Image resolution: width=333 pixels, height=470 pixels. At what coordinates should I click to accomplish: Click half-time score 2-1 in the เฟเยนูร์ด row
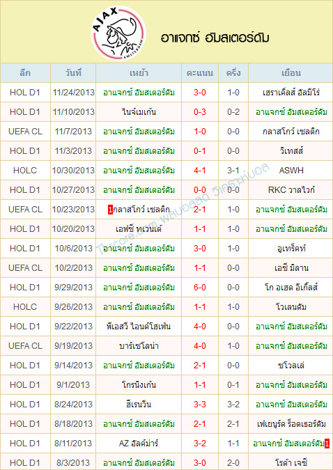click(233, 423)
